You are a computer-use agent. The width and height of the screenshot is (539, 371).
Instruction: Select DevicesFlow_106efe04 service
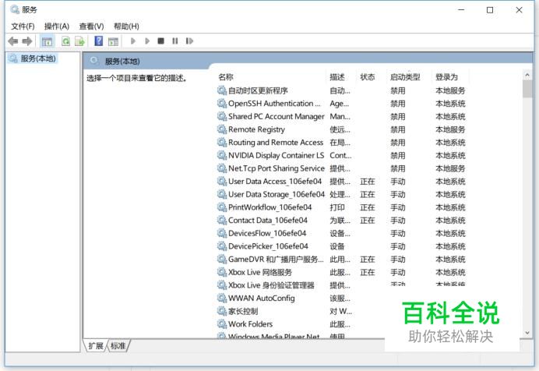click(x=267, y=234)
